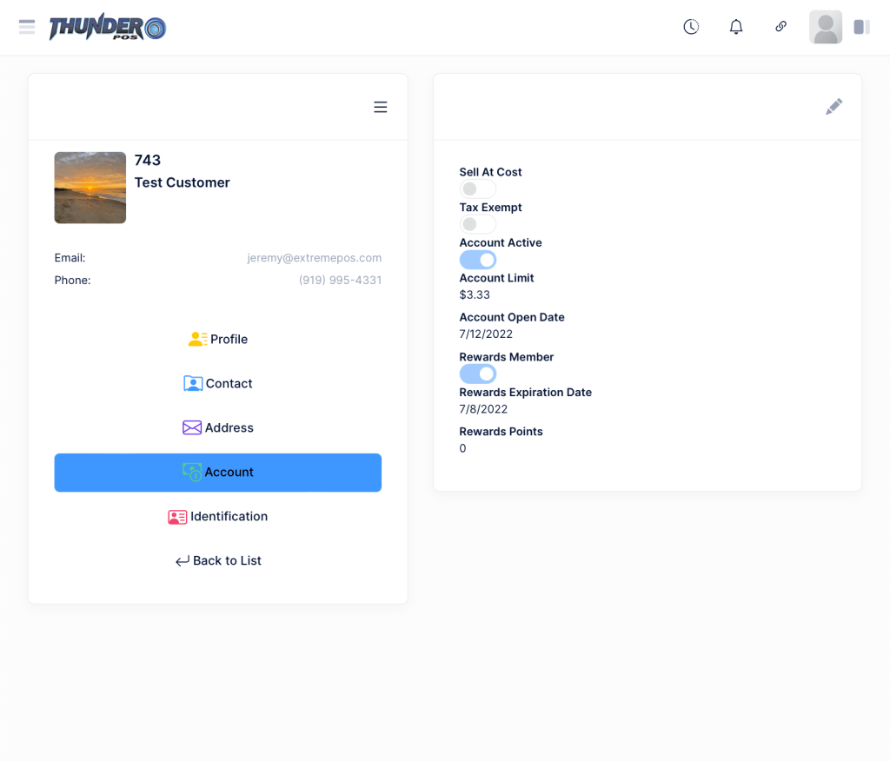Enable the Sell At Cost toggle
This screenshot has height=761, width=890.
tap(477, 189)
